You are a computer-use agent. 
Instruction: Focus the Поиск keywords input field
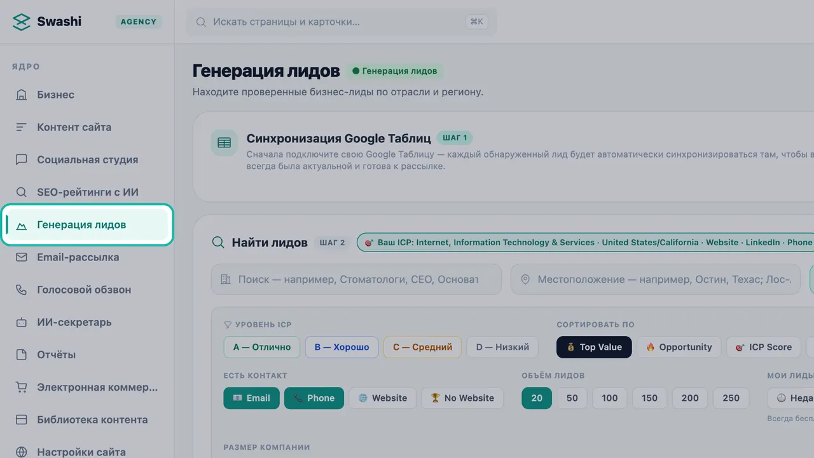[x=356, y=280]
